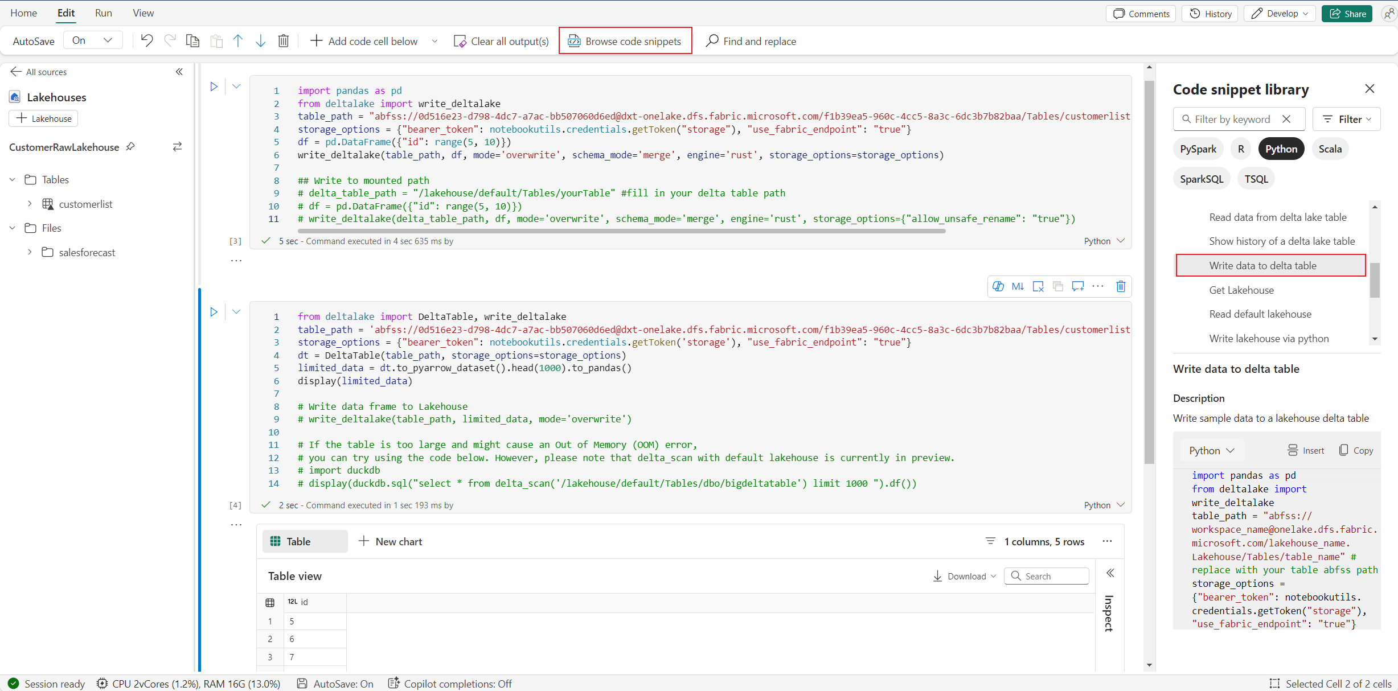Click the Filter by keyword search field
This screenshot has width=1398, height=691.
tap(1232, 119)
